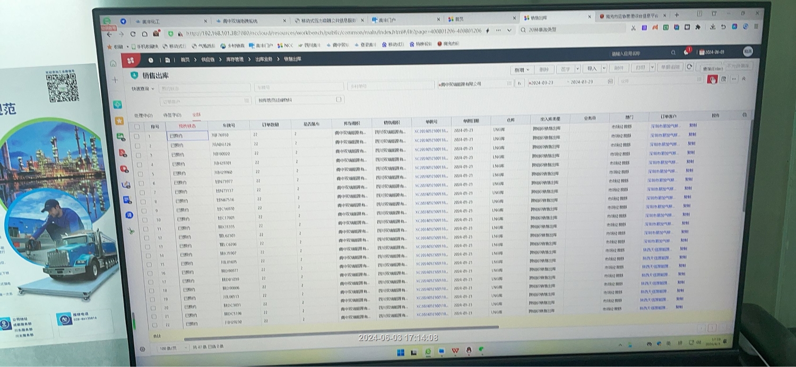
Task: Open Windows Start button in taskbar
Action: tap(401, 352)
